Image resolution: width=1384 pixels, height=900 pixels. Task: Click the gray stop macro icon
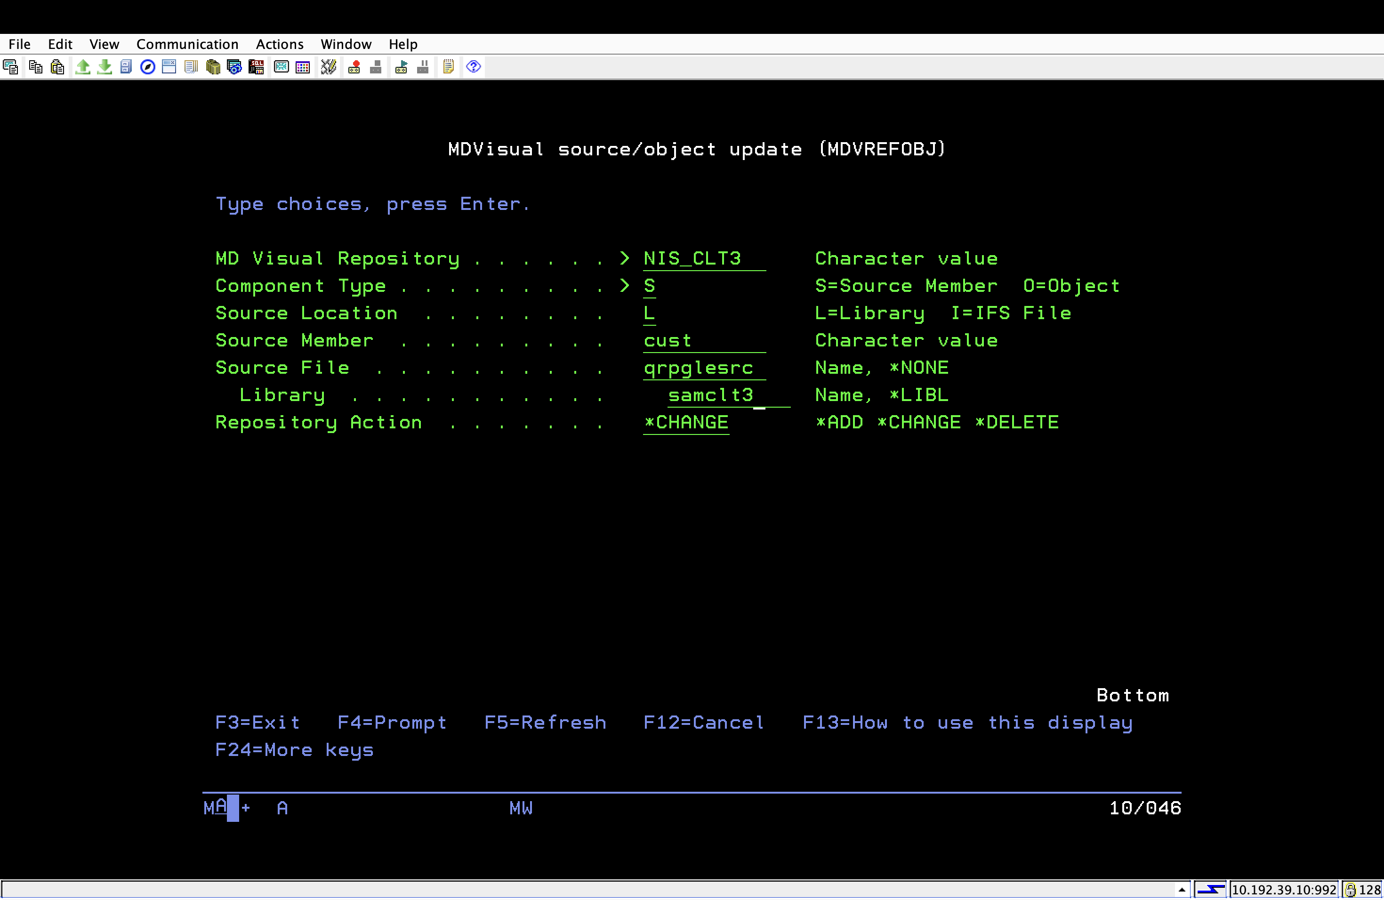pos(376,67)
